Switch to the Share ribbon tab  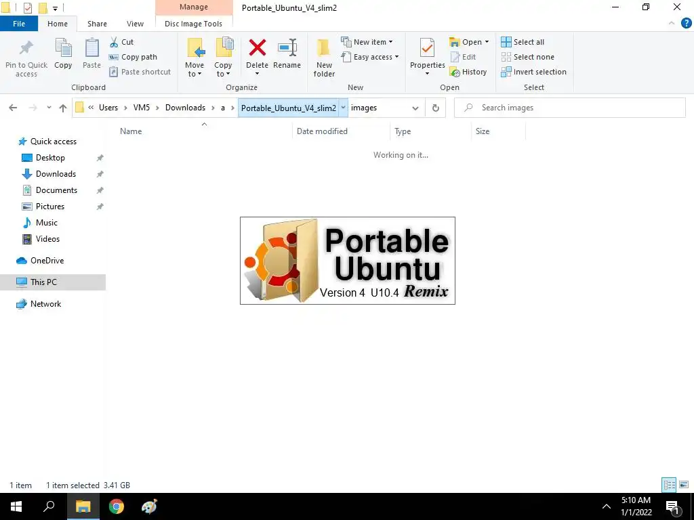[x=97, y=24]
